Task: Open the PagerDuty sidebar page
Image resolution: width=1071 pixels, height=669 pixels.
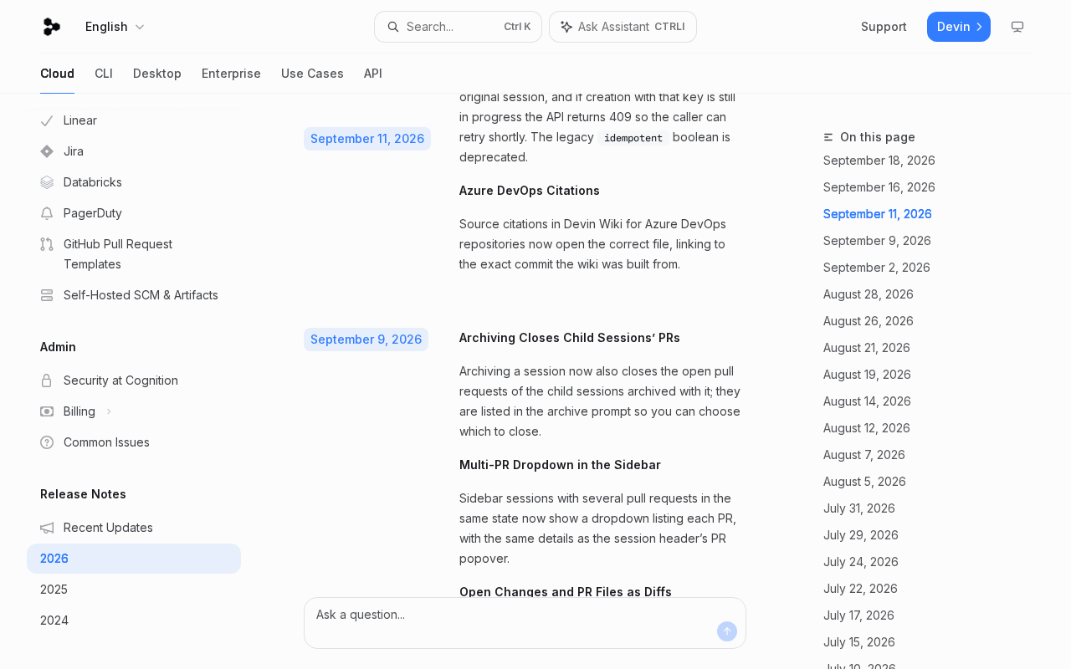Action: 134,213
